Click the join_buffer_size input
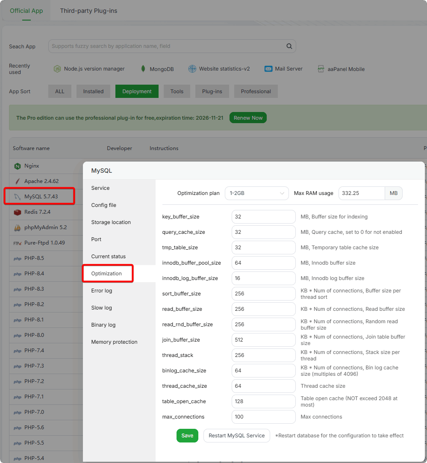 [263, 340]
